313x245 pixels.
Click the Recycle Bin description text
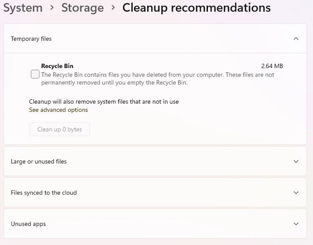tap(158, 79)
